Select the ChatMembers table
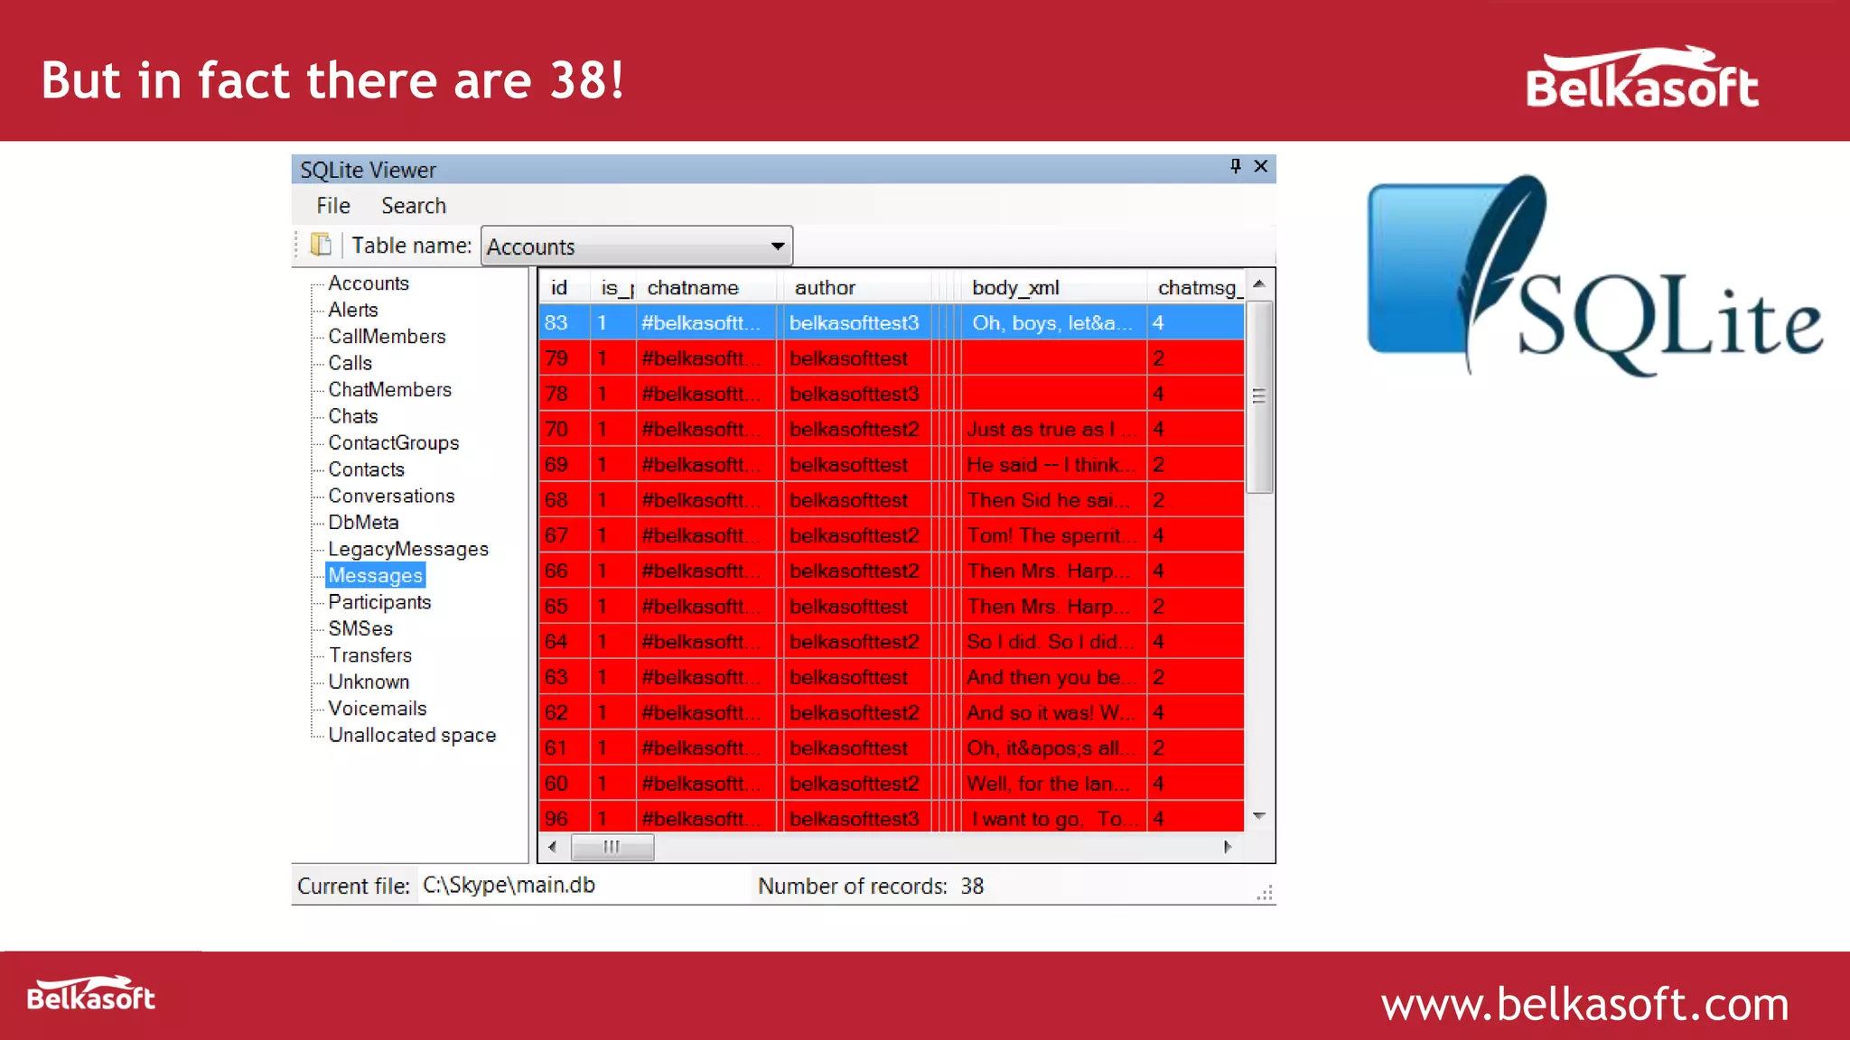Image resolution: width=1850 pixels, height=1040 pixels. point(390,390)
